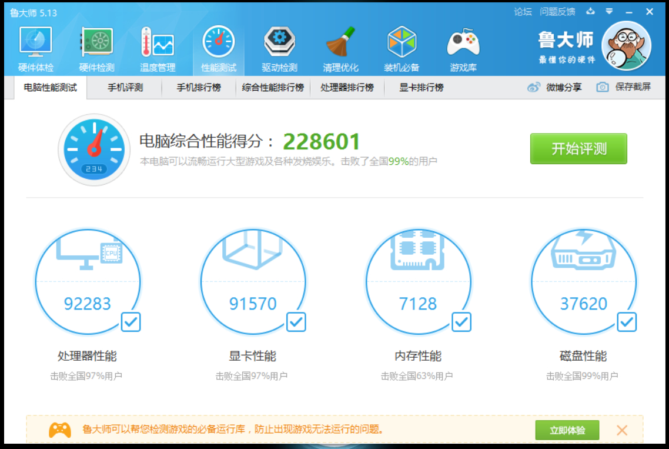Switch to 电脑性能测试 tab

point(51,88)
